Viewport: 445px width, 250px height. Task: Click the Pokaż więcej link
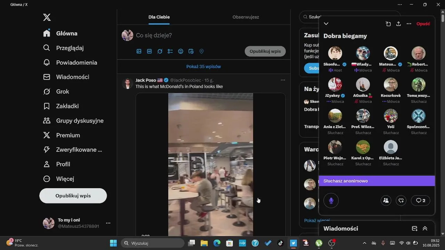[317, 220]
